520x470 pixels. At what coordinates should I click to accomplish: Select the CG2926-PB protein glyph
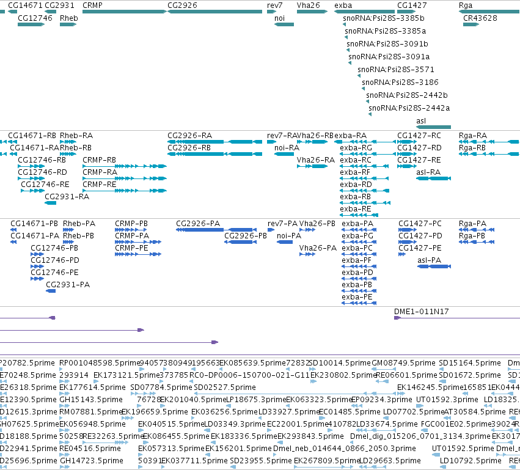pyautogui.click(x=240, y=242)
